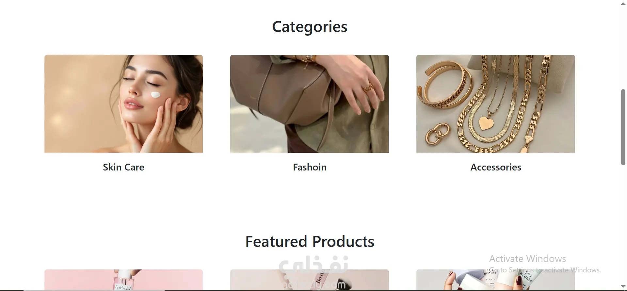Click the scrollbar down arrow
This screenshot has height=291, width=627.
[x=623, y=286]
